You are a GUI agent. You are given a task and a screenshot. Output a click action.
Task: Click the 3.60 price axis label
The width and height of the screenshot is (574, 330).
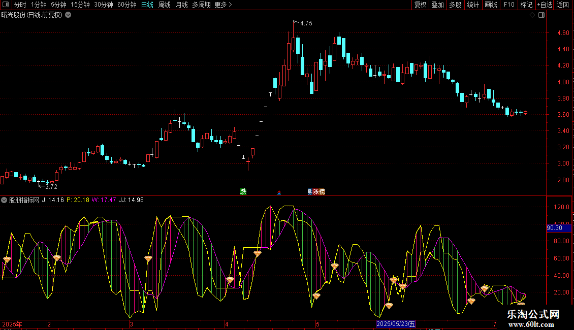563,115
